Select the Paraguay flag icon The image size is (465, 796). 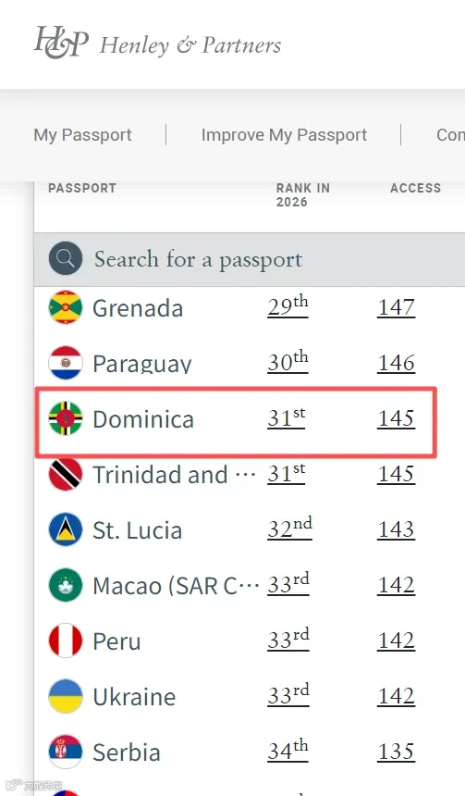tap(66, 363)
